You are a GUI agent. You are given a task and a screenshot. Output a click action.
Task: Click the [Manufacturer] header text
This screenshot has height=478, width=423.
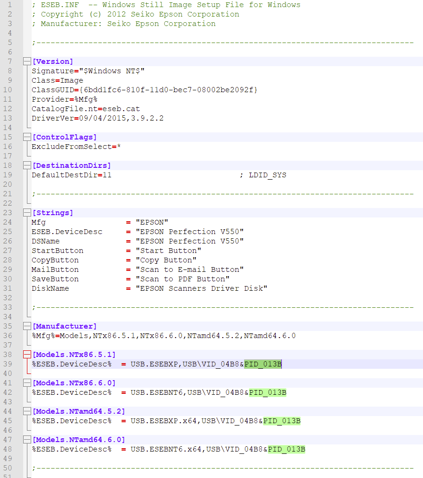tap(65, 326)
